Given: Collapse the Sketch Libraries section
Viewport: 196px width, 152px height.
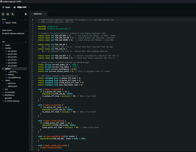Looking at the screenshot, I should [26, 30].
